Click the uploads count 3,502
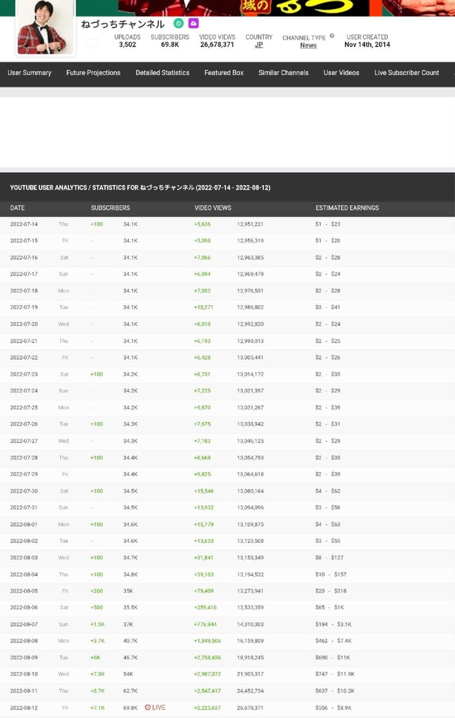 [x=127, y=45]
